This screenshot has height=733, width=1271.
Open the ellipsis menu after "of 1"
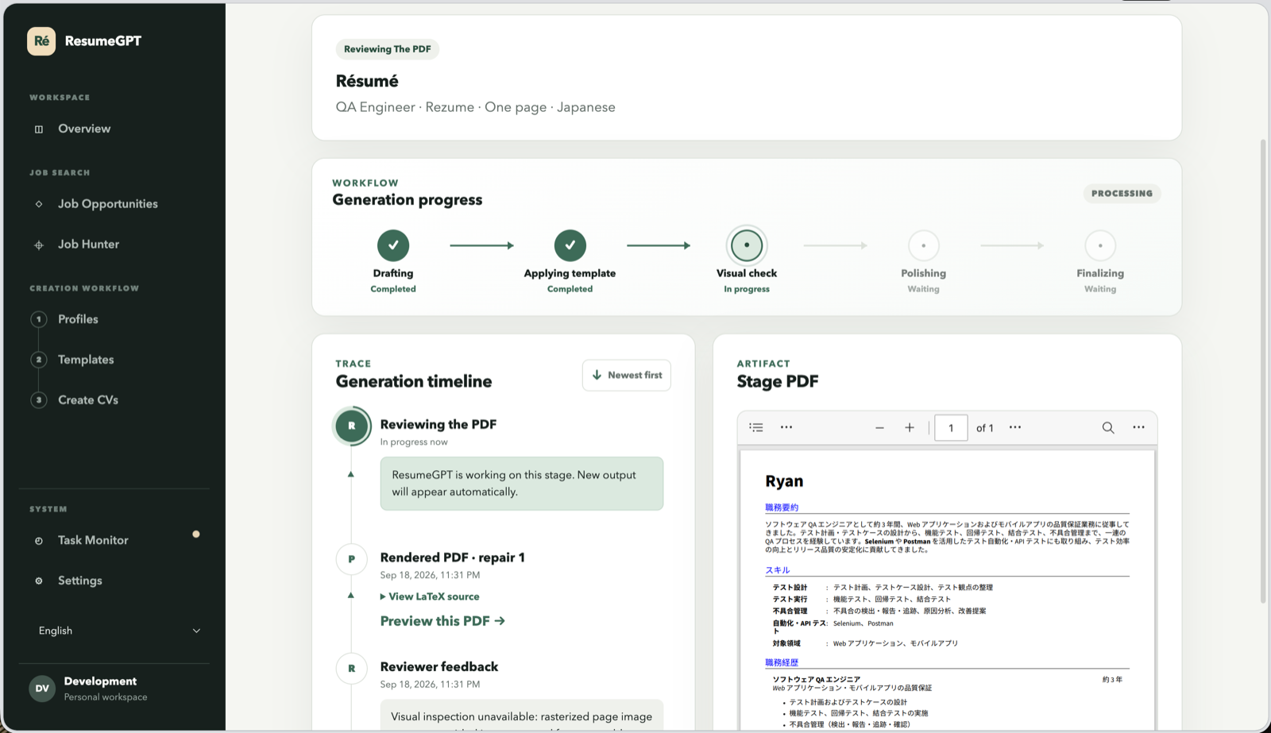[1015, 427]
